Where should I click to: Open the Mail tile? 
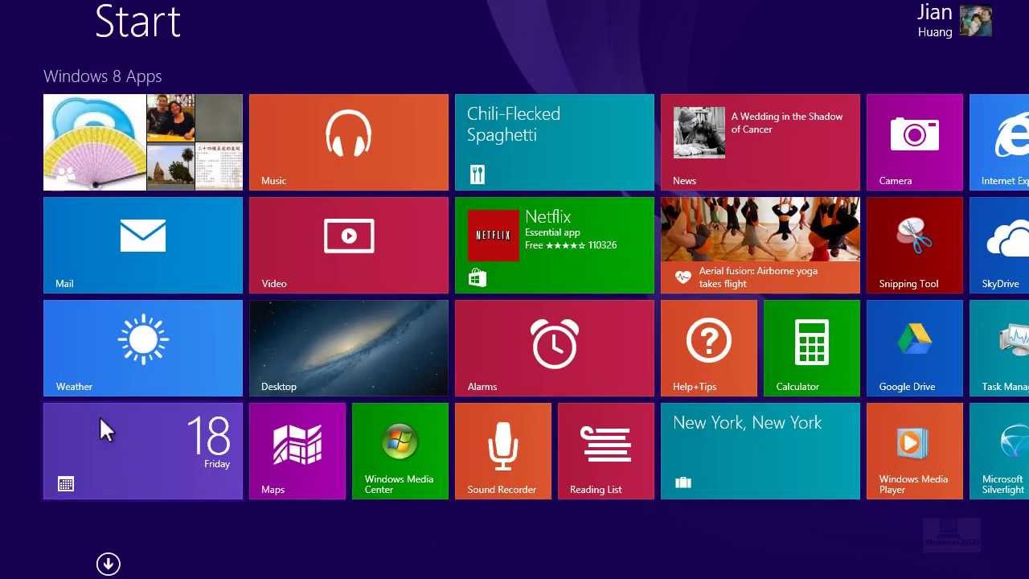tap(143, 245)
